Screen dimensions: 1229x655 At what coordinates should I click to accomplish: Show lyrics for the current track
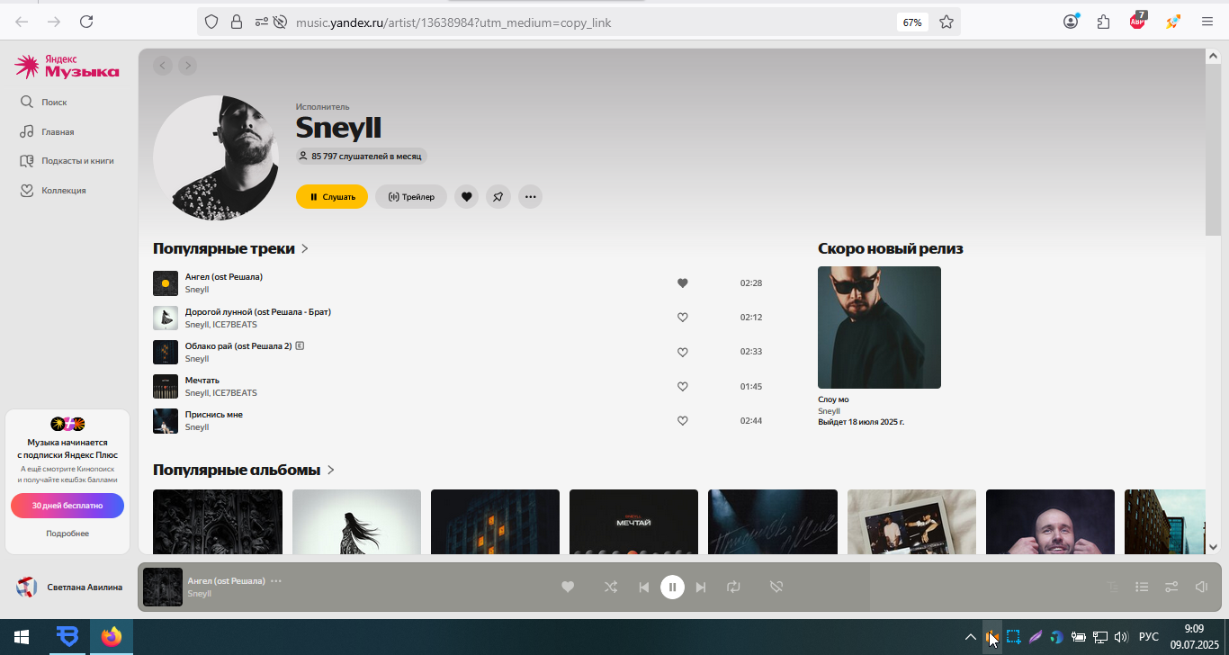tap(1113, 587)
